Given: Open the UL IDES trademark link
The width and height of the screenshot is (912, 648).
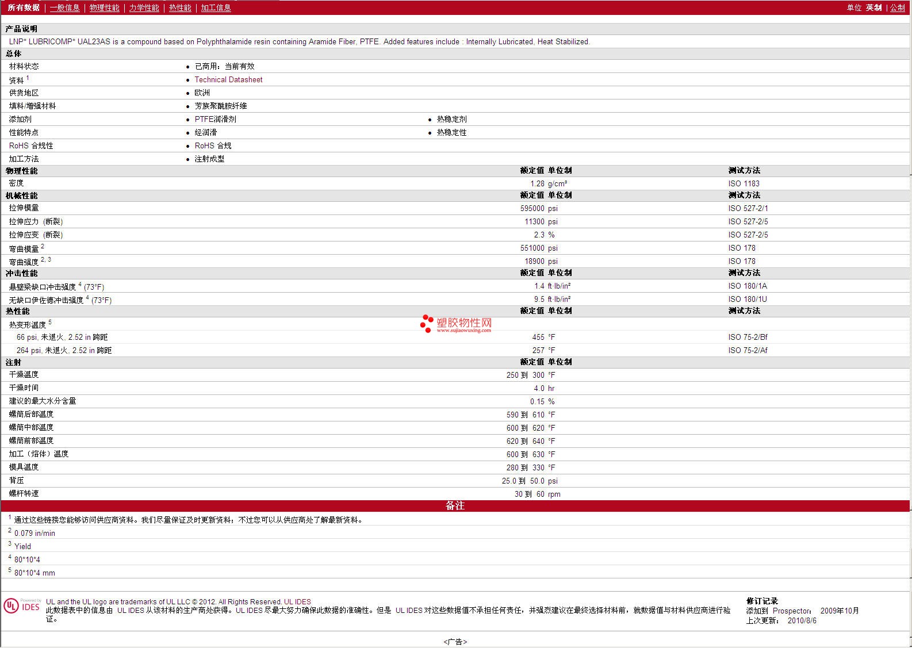Looking at the screenshot, I should pyautogui.click(x=297, y=602).
